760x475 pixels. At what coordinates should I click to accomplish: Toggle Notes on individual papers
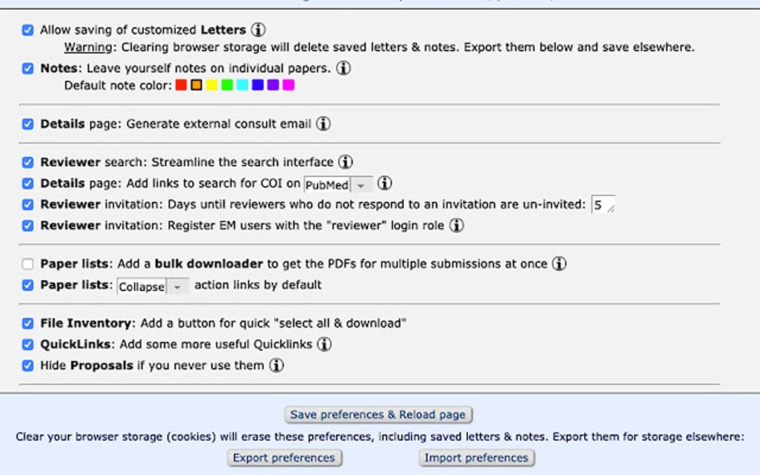click(x=28, y=68)
